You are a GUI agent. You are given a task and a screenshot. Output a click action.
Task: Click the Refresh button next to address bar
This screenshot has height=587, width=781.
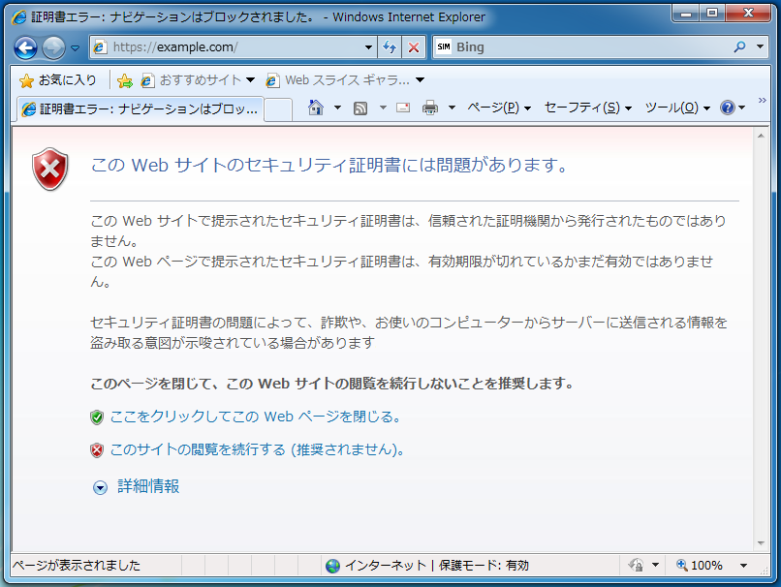pyautogui.click(x=390, y=47)
